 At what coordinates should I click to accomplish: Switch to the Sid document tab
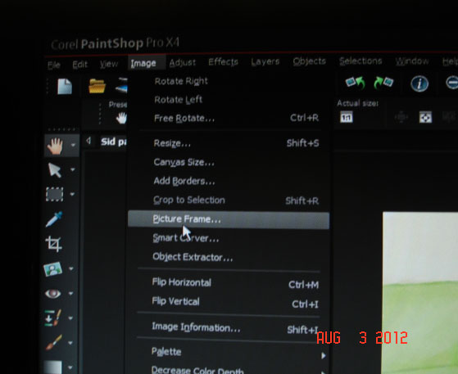click(x=114, y=142)
